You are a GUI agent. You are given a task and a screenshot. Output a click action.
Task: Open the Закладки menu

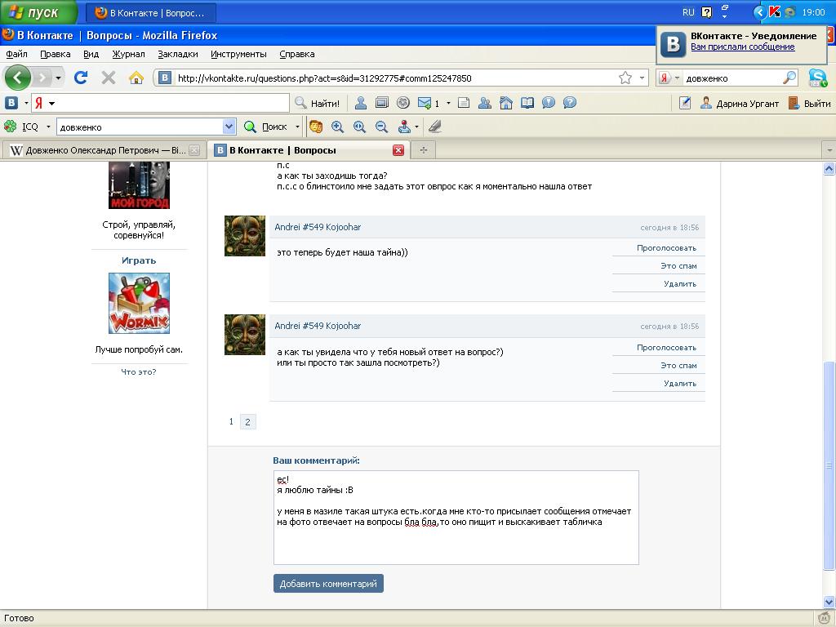point(177,54)
